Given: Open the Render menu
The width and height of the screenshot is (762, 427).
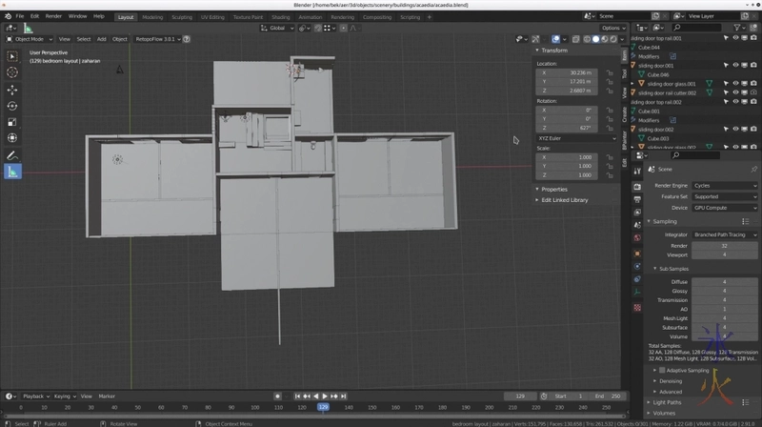Looking at the screenshot, I should [54, 16].
